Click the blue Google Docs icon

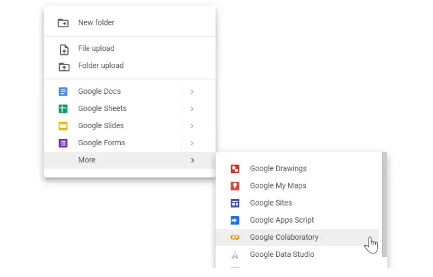point(63,92)
